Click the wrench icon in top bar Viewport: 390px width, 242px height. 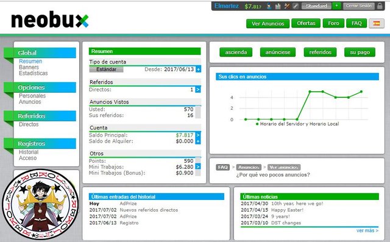296,6
